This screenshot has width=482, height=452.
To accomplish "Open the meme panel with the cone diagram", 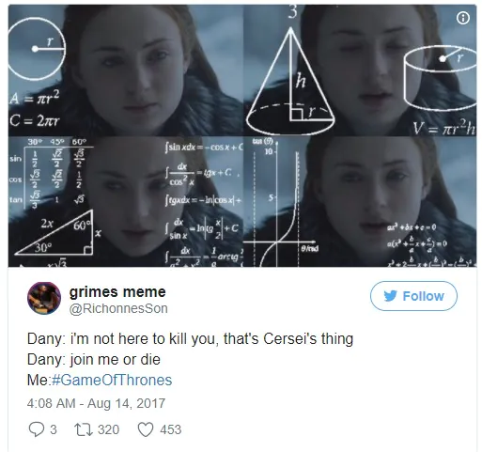I will point(360,70).
